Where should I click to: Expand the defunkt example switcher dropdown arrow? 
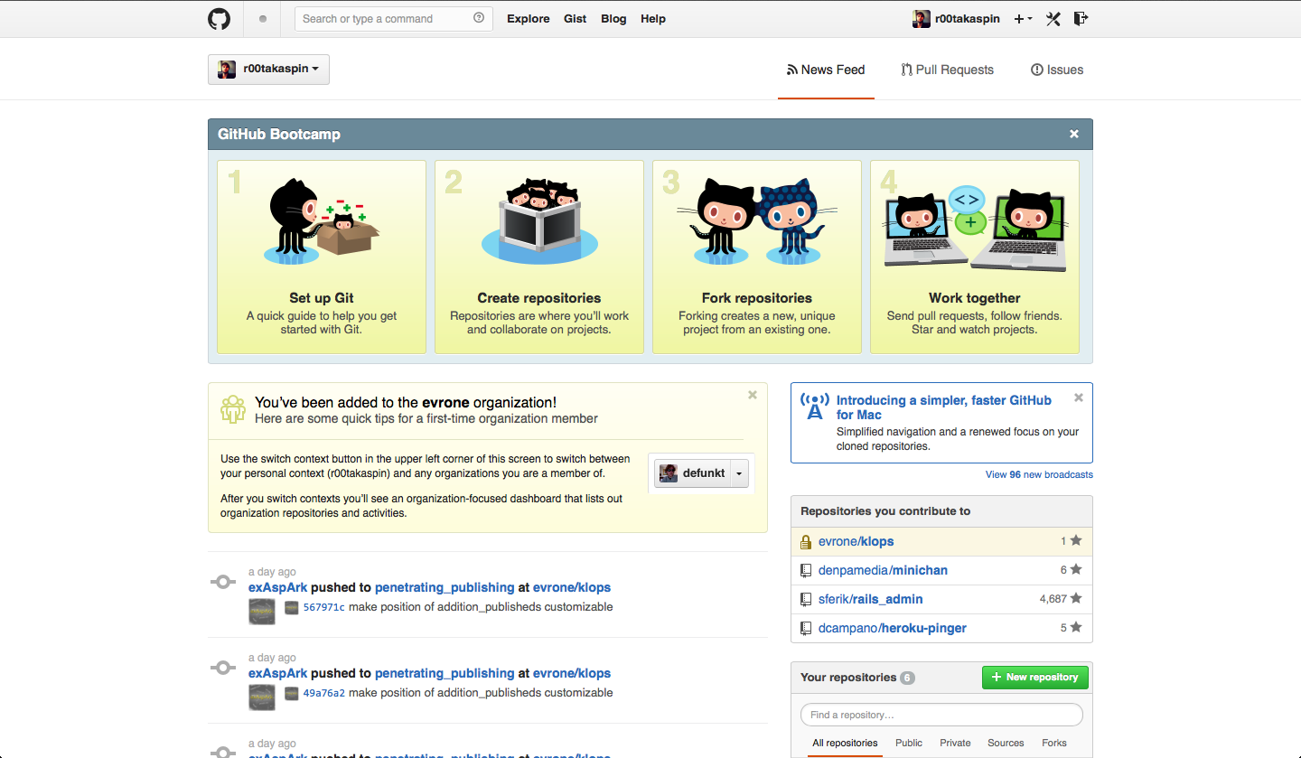739,473
